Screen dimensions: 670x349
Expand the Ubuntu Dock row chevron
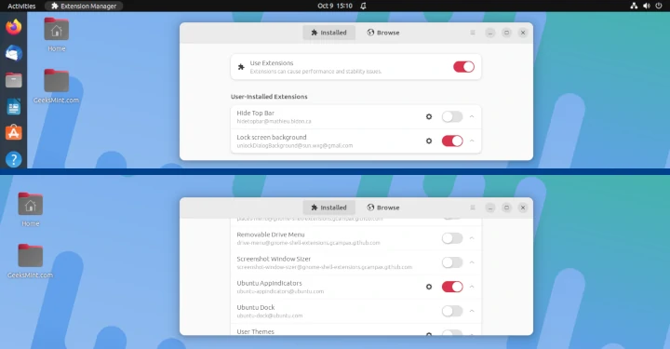coord(472,311)
